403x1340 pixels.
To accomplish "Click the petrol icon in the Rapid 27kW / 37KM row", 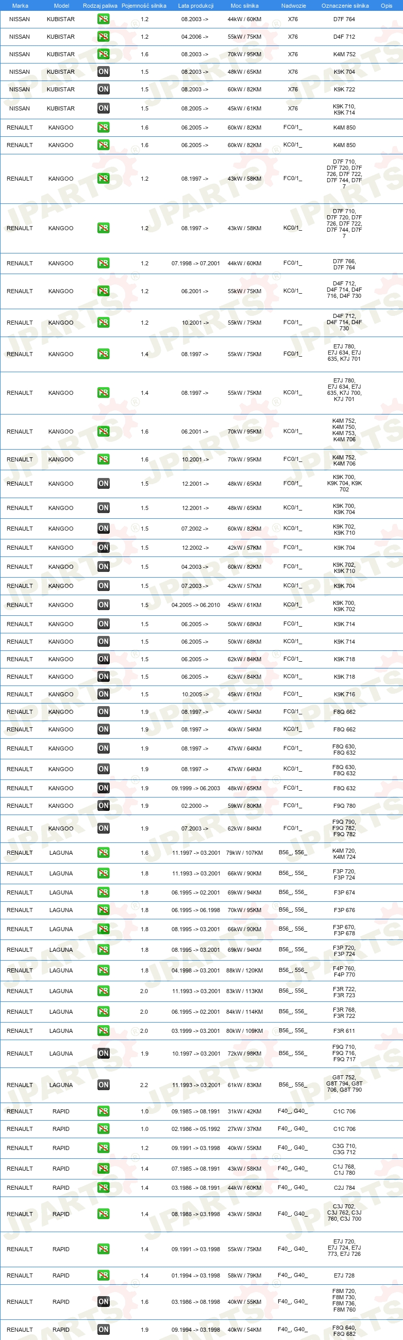I will click(x=104, y=1129).
